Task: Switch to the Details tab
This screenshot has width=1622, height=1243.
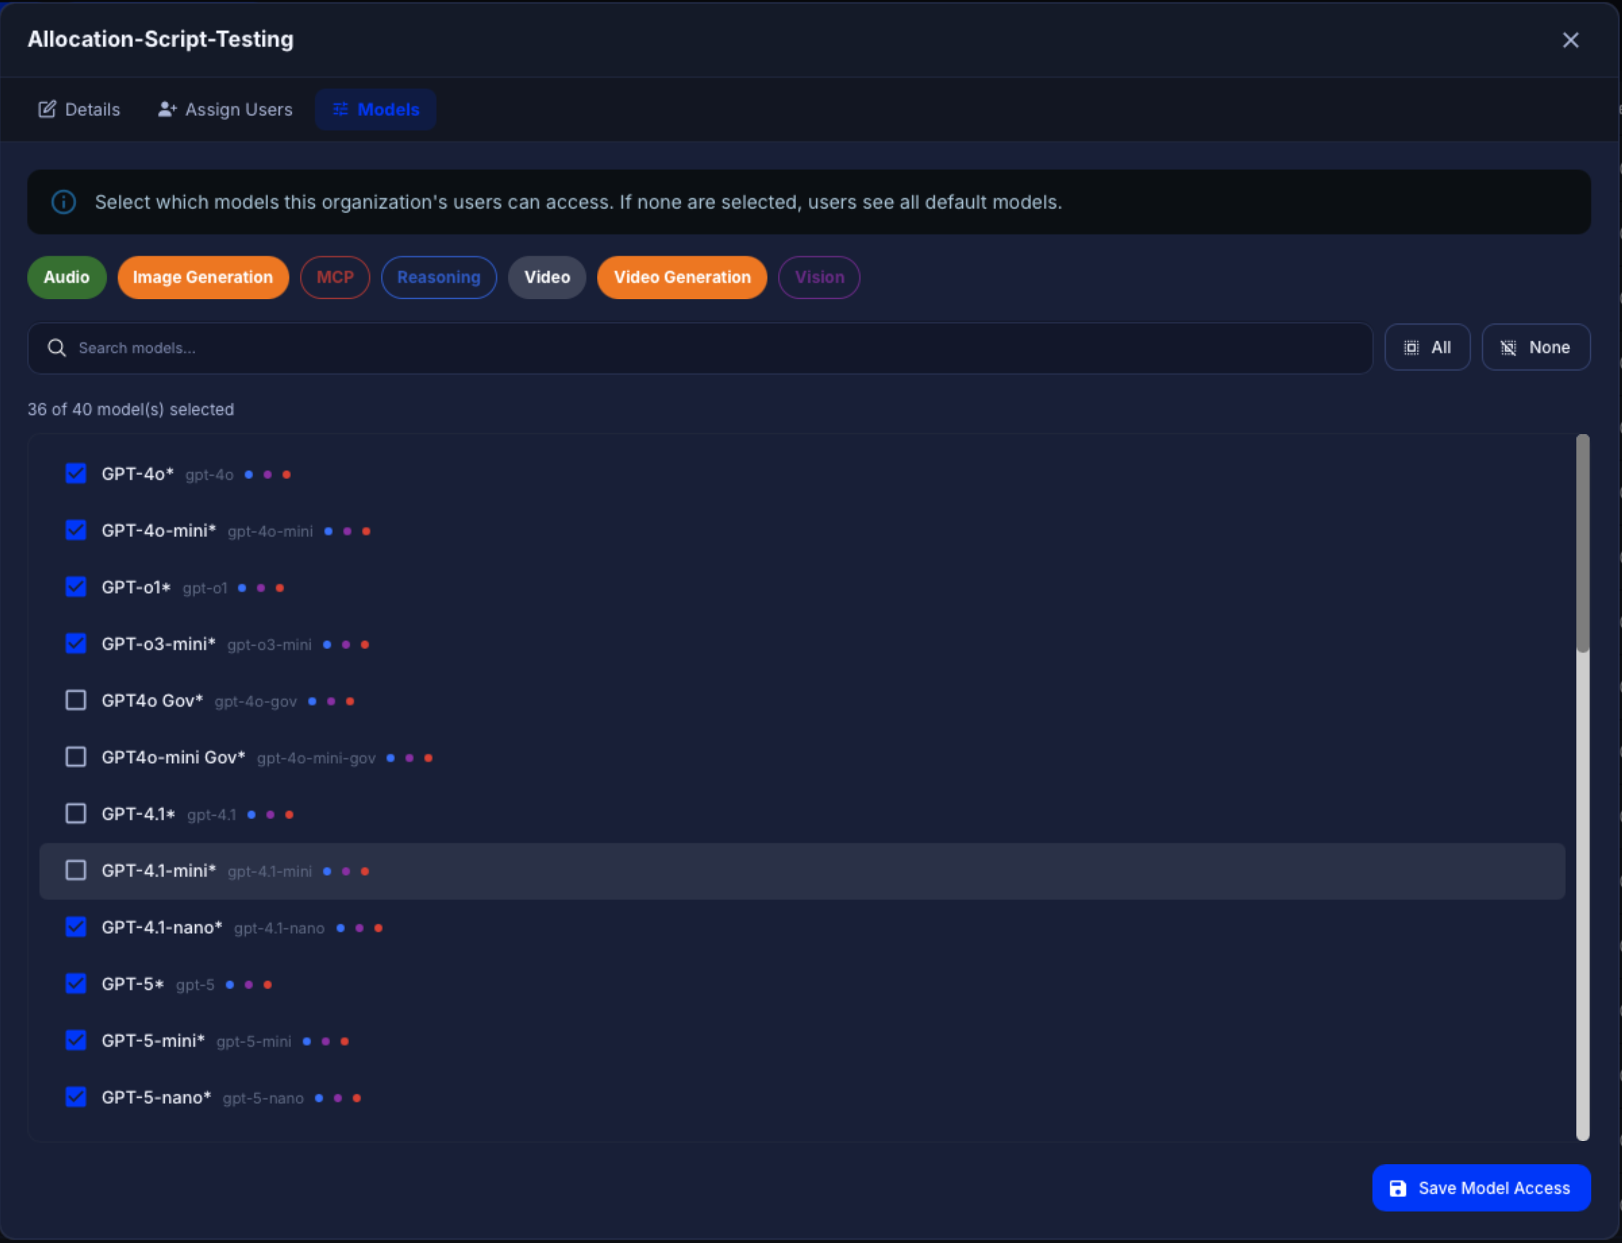Action: [79, 109]
